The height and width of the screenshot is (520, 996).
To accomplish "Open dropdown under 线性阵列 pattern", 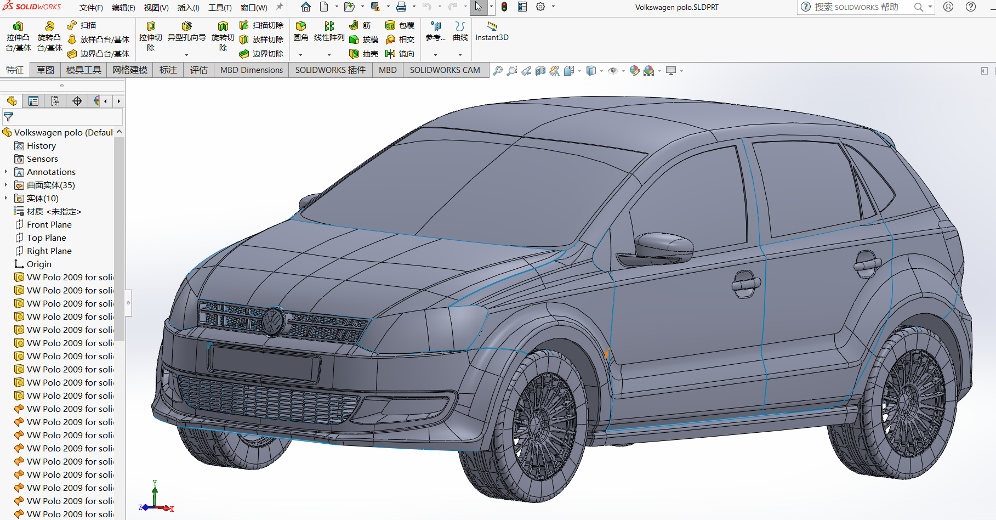I will (329, 55).
